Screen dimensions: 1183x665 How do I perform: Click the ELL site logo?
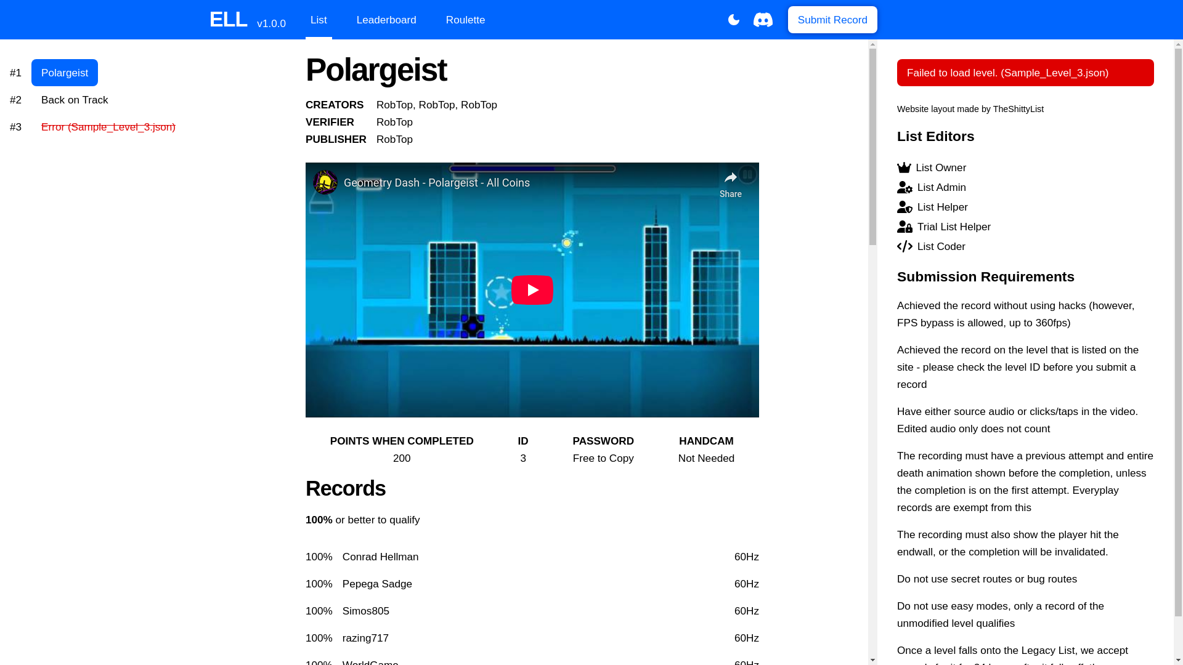coord(229,20)
